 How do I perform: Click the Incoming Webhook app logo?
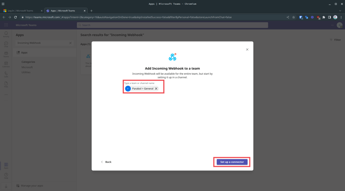tap(172, 57)
